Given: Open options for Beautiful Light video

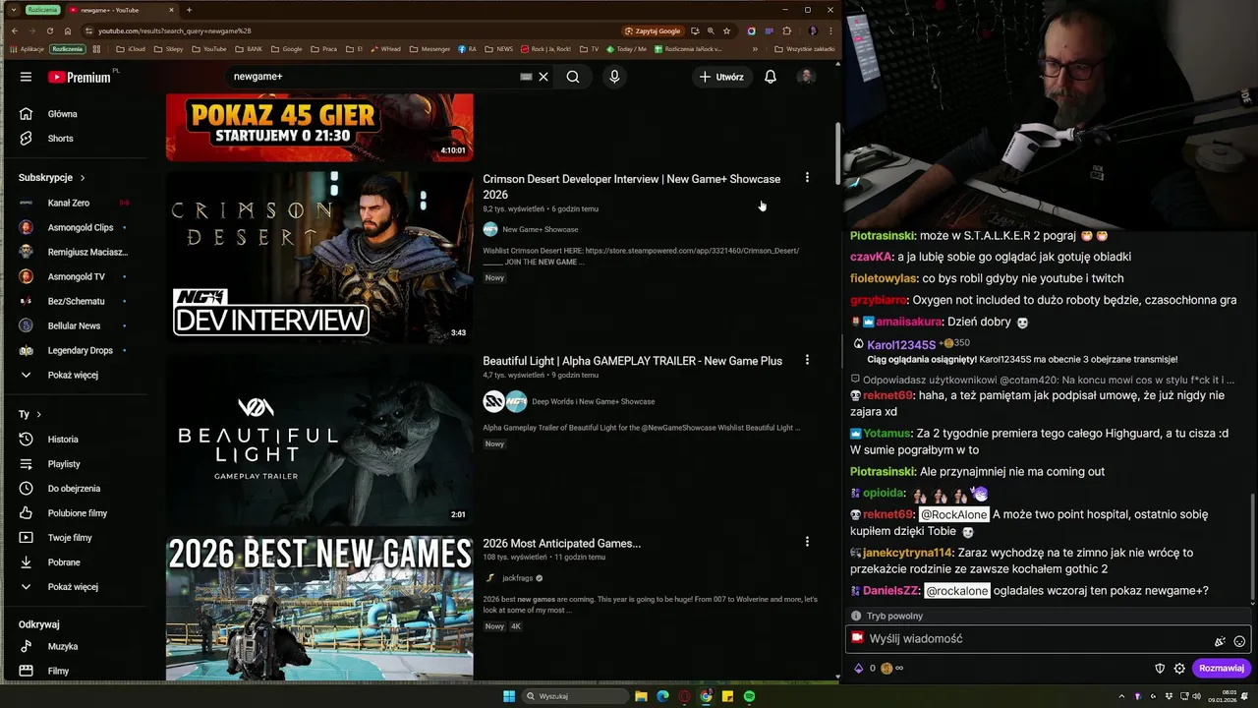Looking at the screenshot, I should 807,360.
